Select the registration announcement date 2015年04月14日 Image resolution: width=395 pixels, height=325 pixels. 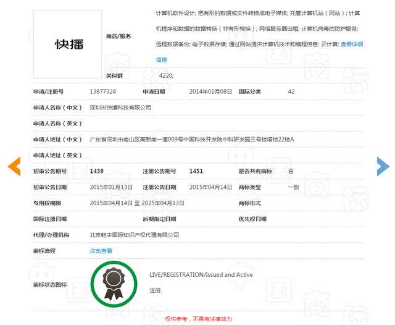click(210, 187)
